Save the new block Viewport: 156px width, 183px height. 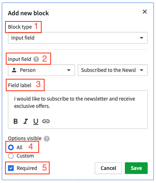136,168
